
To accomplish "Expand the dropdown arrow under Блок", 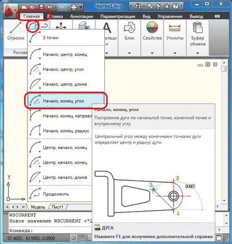I will pyautogui.click(x=129, y=53).
